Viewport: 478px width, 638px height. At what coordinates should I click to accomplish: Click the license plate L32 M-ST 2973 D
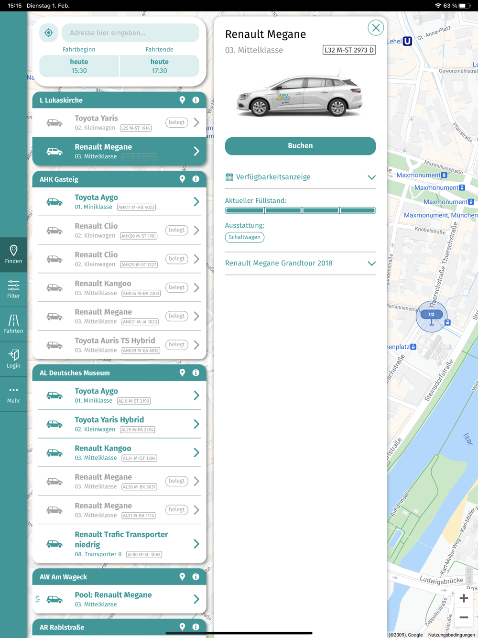(349, 50)
